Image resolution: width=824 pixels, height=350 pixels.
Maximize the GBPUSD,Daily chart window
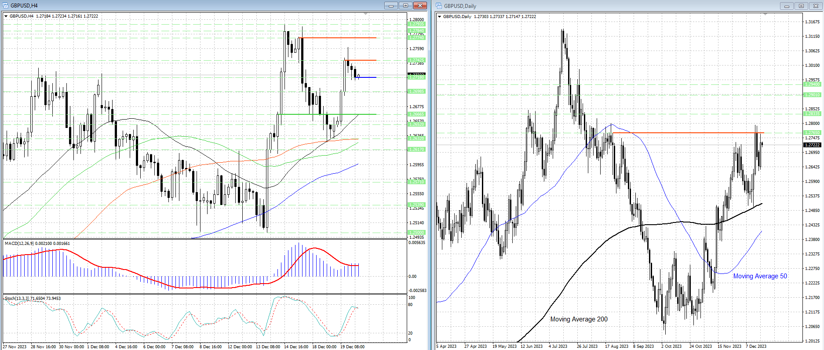tap(801, 6)
